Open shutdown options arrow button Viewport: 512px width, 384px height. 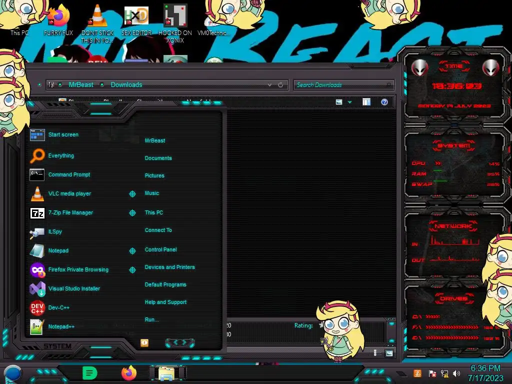coord(180,342)
